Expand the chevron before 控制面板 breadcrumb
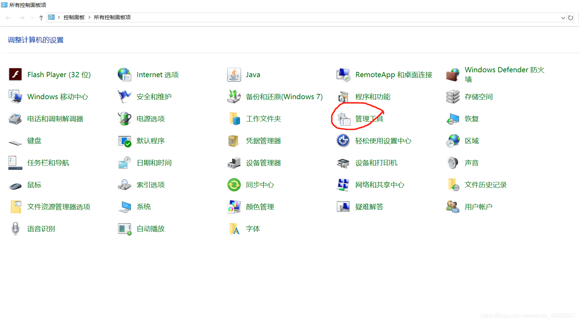This screenshot has width=579, height=322. (x=59, y=17)
